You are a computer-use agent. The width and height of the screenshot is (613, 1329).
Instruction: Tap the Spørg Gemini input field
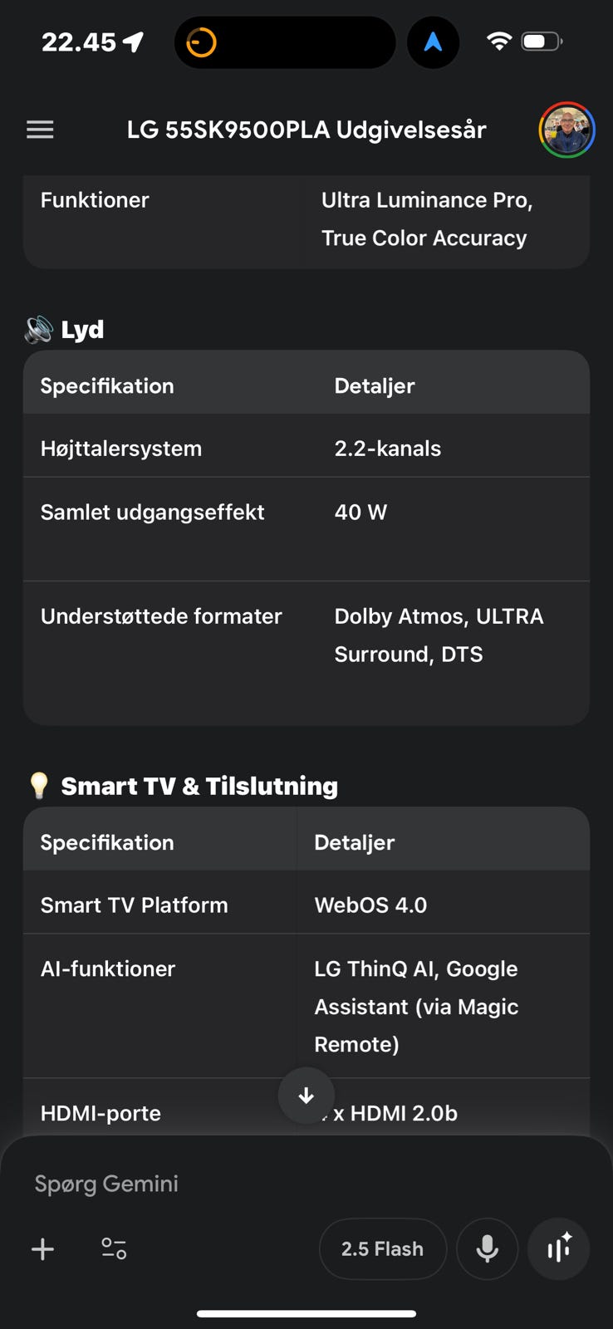tap(249, 1184)
